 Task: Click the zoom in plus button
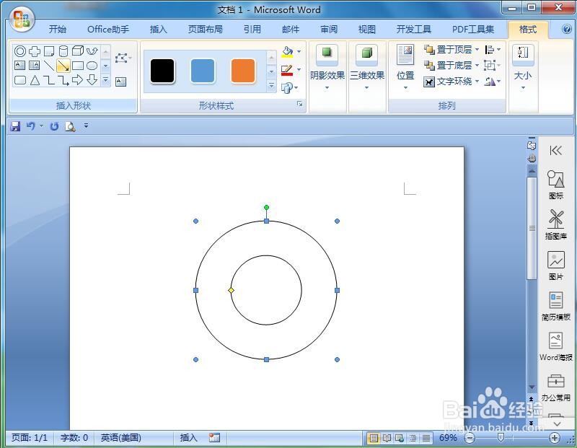click(554, 438)
